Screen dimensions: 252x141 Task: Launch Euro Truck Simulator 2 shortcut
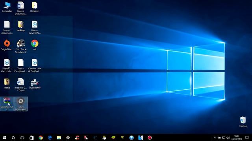[21, 47]
